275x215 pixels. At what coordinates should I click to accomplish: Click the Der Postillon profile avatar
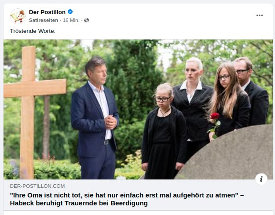18,16
